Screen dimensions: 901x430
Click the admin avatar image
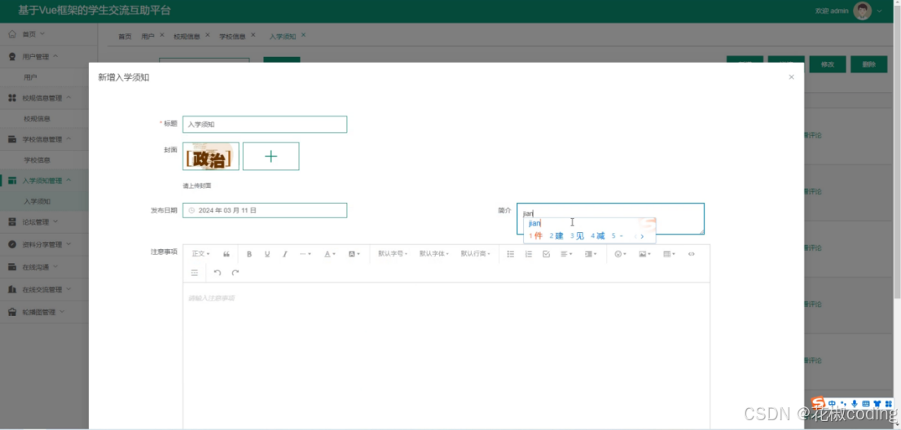click(x=863, y=11)
